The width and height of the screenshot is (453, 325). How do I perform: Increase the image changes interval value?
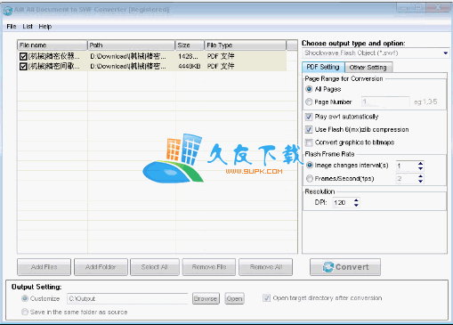tap(420, 163)
